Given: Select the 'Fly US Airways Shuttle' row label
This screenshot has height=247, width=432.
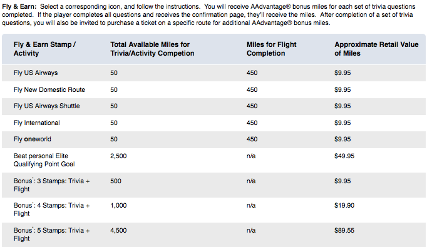Looking at the screenshot, I should 46,106.
